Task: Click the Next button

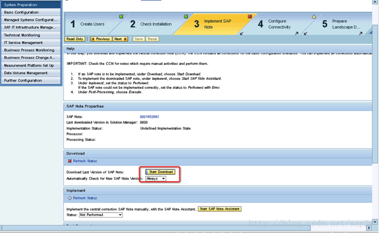Action: [x=120, y=39]
